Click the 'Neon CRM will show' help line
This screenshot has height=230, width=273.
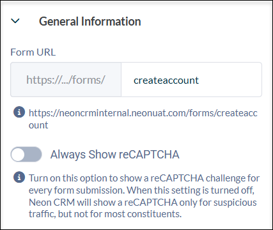pyautogui.click(x=143, y=203)
